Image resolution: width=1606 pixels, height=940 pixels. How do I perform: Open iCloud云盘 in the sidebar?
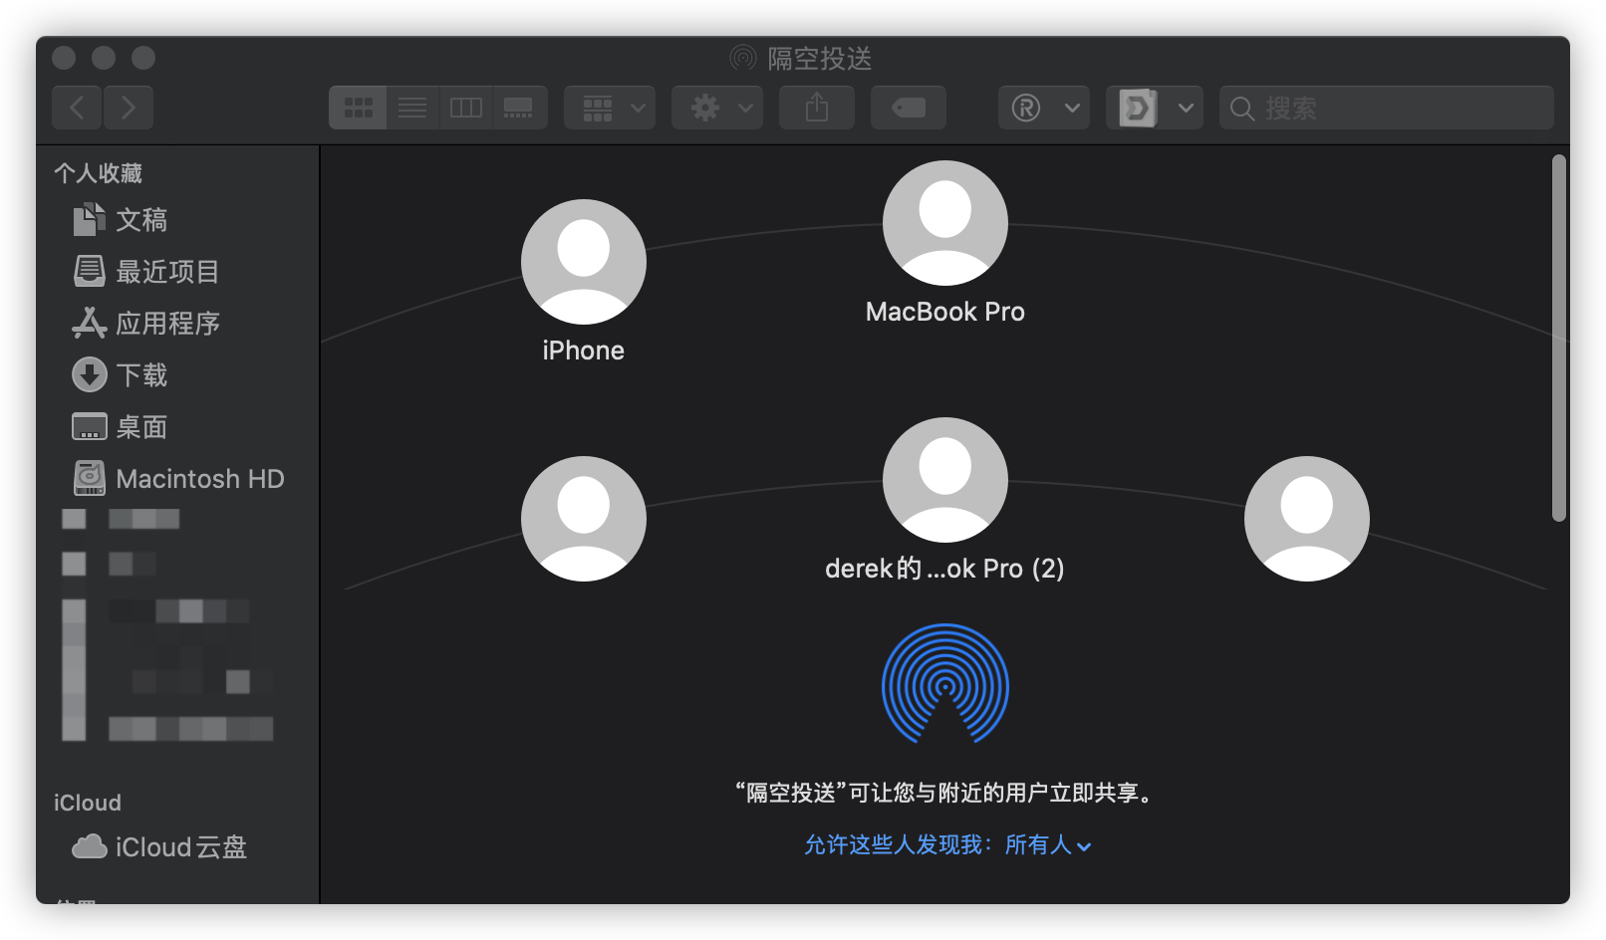click(181, 847)
